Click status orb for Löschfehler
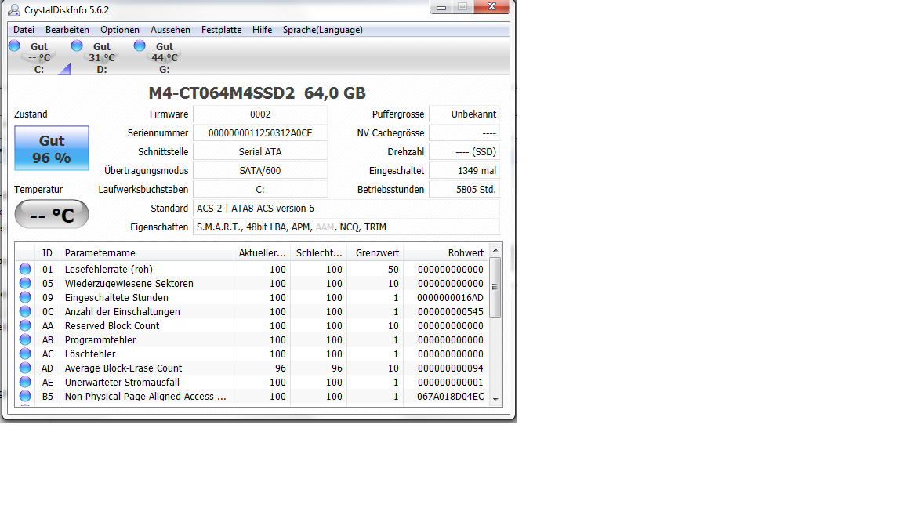Screen dimensions: 903x508 tap(25, 354)
